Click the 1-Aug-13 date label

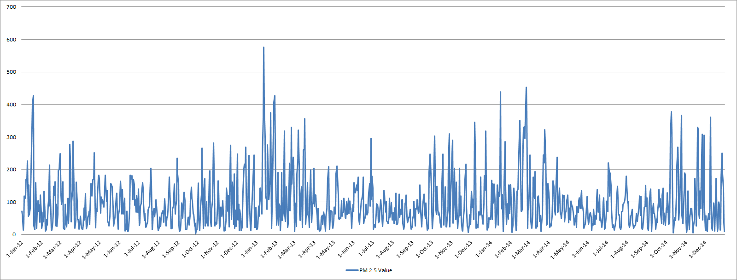(x=385, y=249)
